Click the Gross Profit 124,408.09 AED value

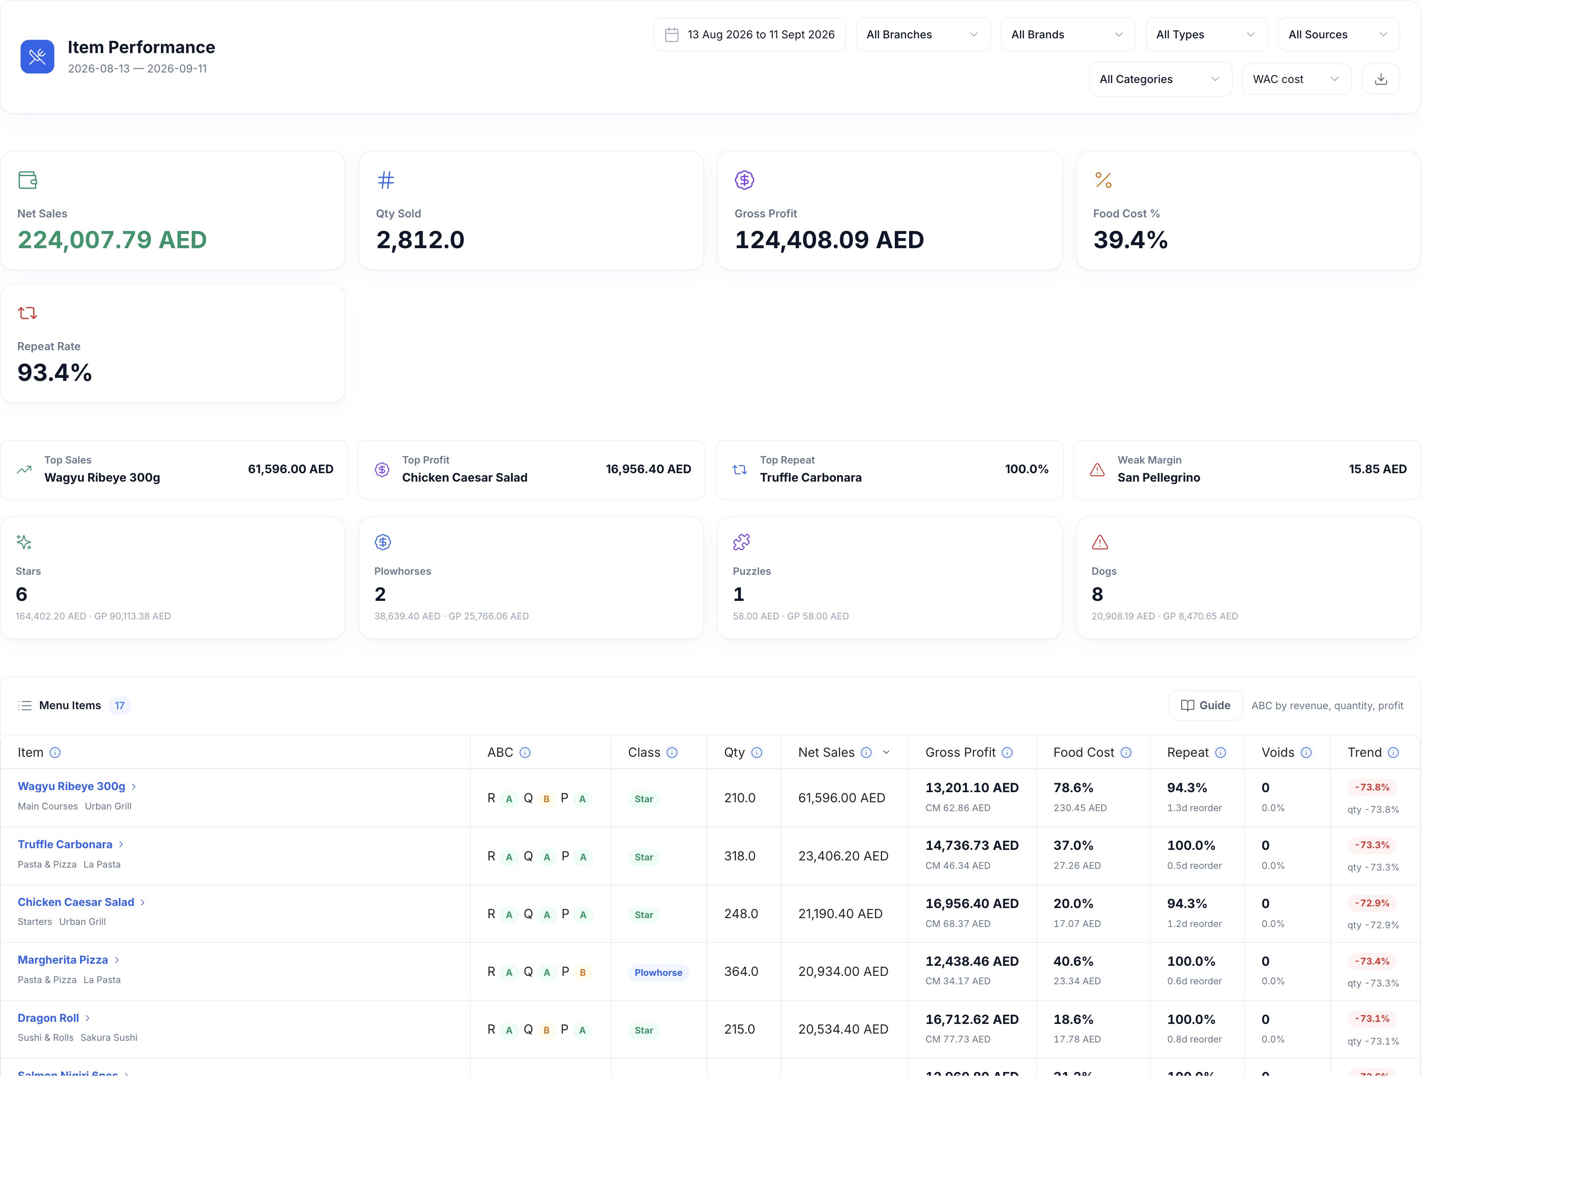[x=829, y=240]
